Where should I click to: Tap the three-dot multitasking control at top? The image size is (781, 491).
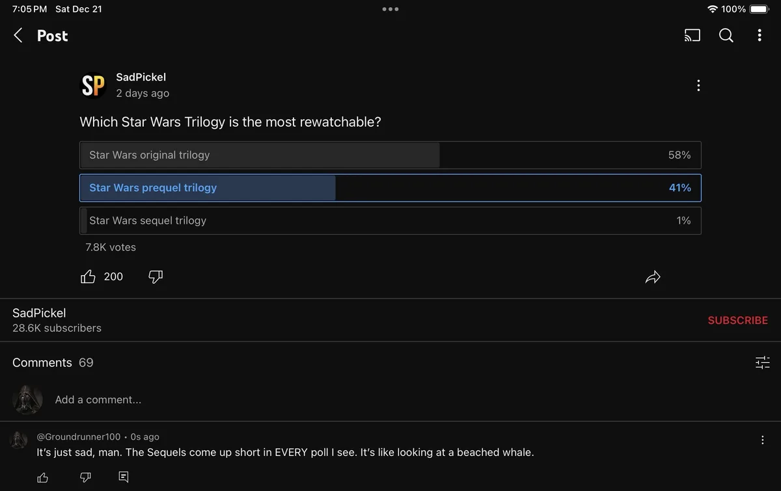point(390,9)
